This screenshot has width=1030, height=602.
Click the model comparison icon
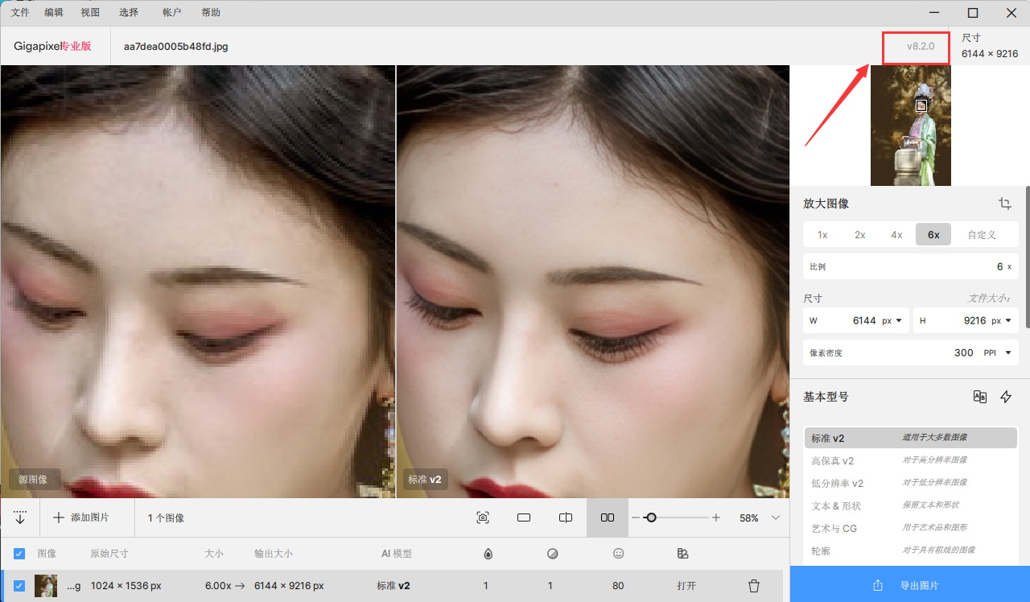click(x=979, y=397)
